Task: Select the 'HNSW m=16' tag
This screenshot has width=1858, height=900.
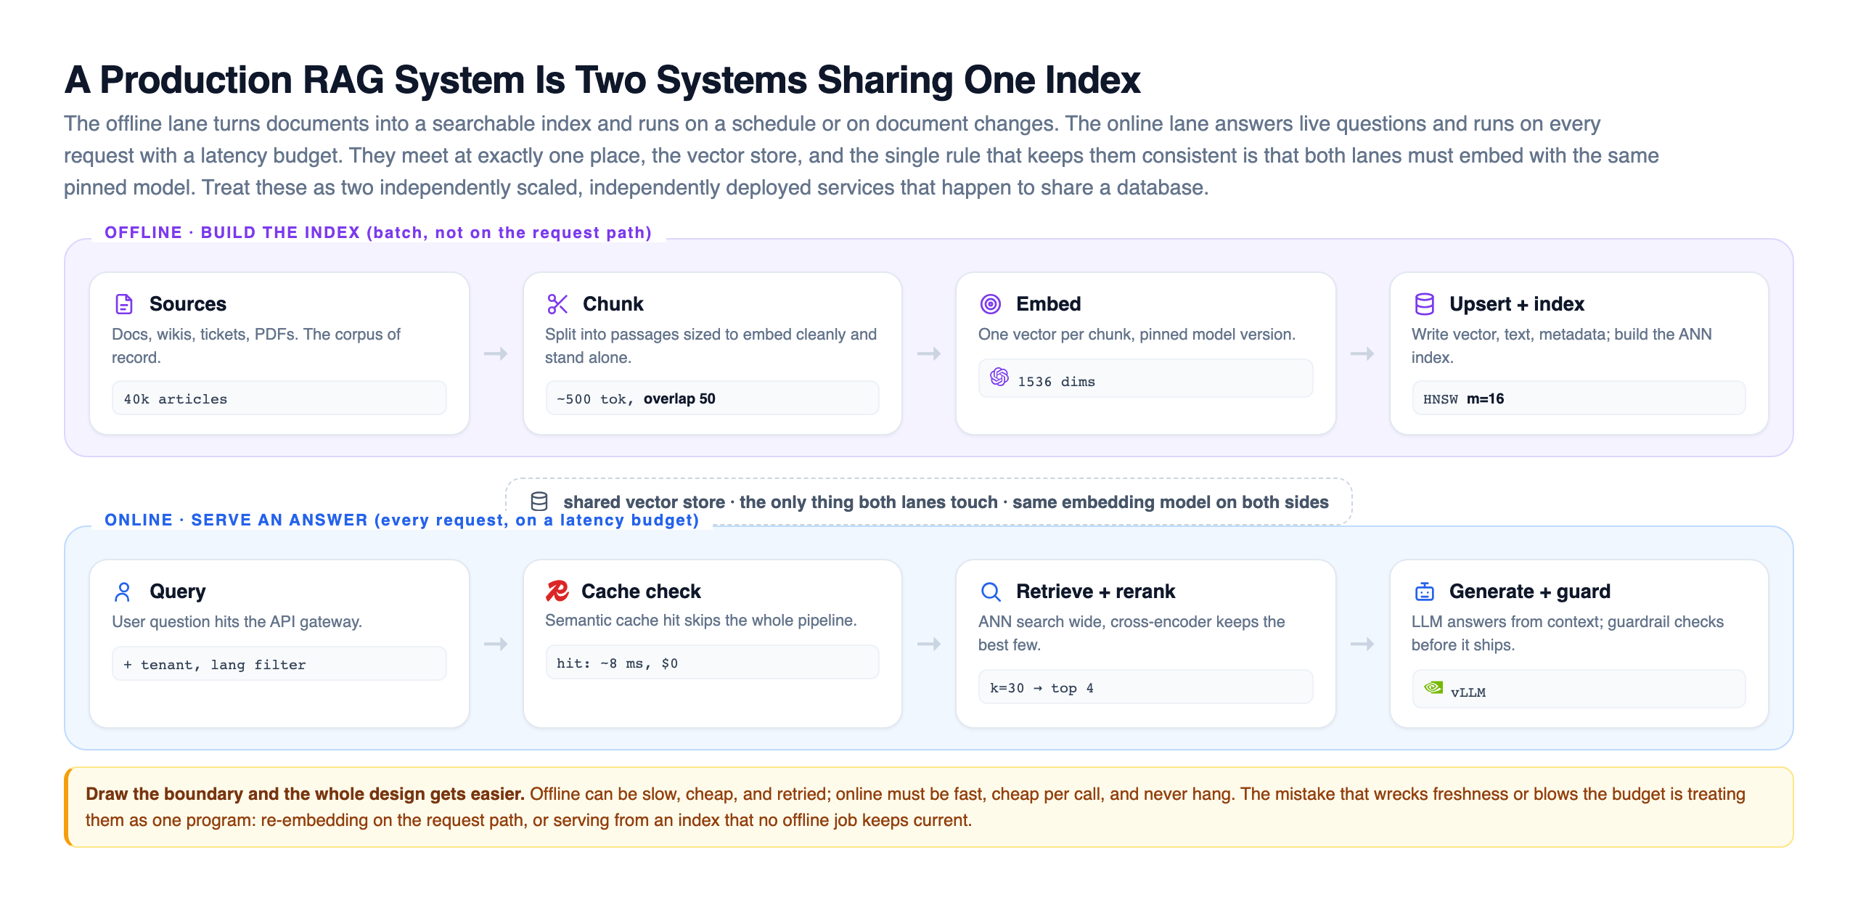Action: (1579, 398)
